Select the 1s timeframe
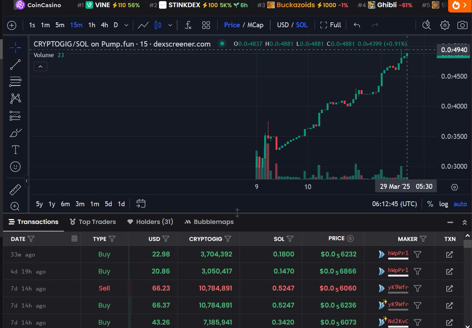The image size is (472, 328). tap(32, 25)
